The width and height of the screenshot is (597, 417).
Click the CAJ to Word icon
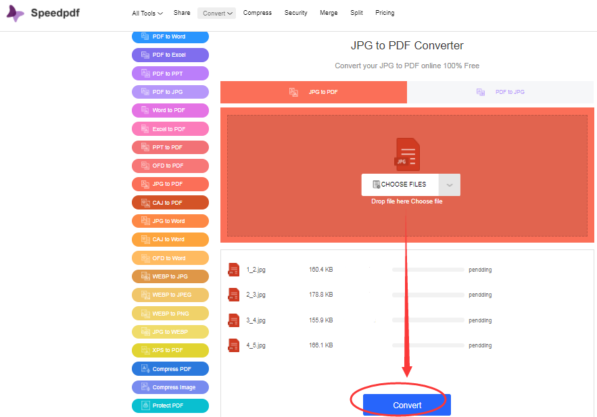(x=145, y=239)
